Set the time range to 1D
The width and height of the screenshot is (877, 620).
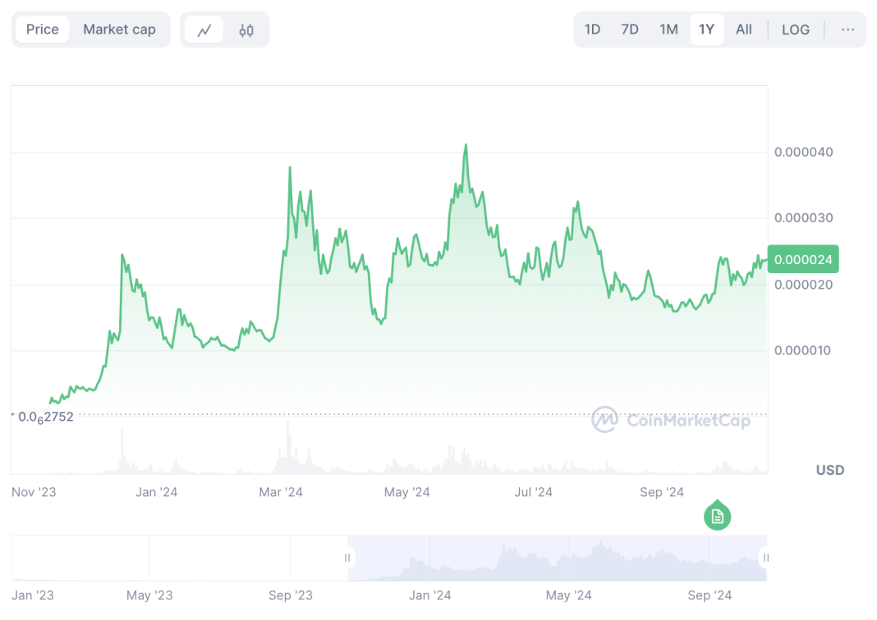tap(592, 30)
